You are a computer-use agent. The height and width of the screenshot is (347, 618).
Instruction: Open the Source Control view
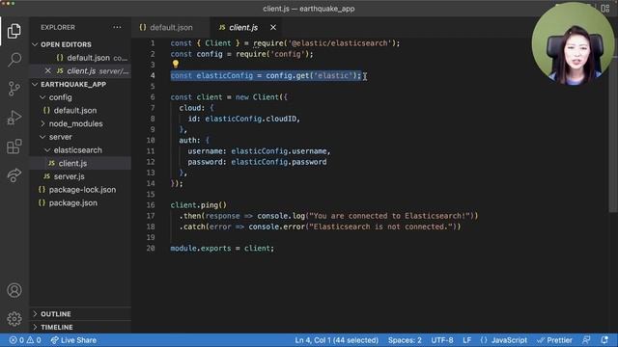[14, 89]
